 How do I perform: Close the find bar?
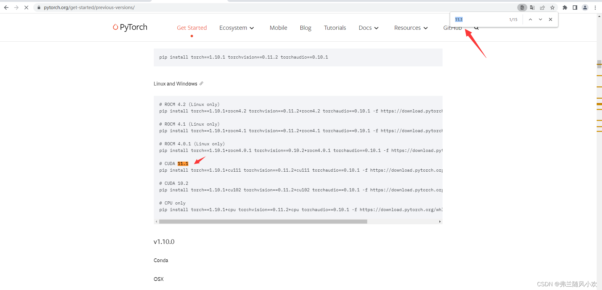tap(551, 19)
